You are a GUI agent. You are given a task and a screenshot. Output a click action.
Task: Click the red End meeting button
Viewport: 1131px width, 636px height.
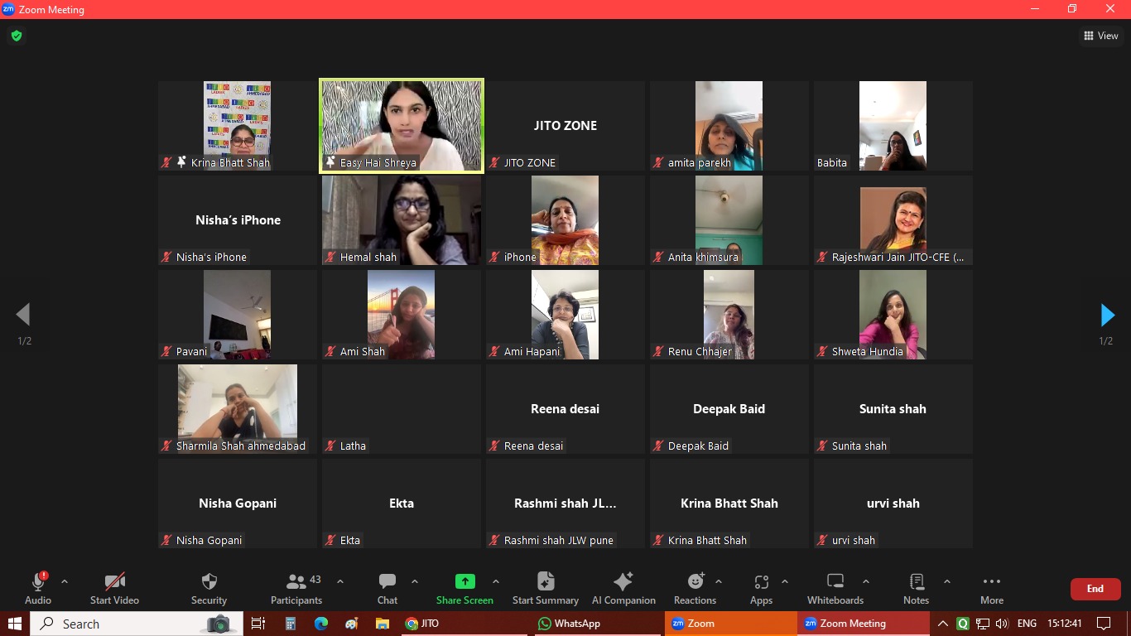[1095, 589]
